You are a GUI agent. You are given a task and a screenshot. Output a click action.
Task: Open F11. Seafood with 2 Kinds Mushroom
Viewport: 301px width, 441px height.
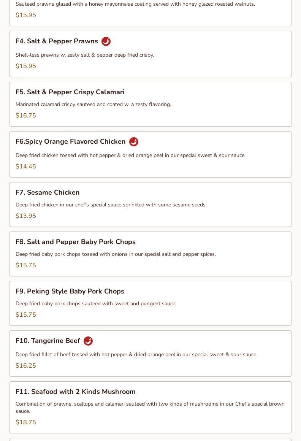76,392
